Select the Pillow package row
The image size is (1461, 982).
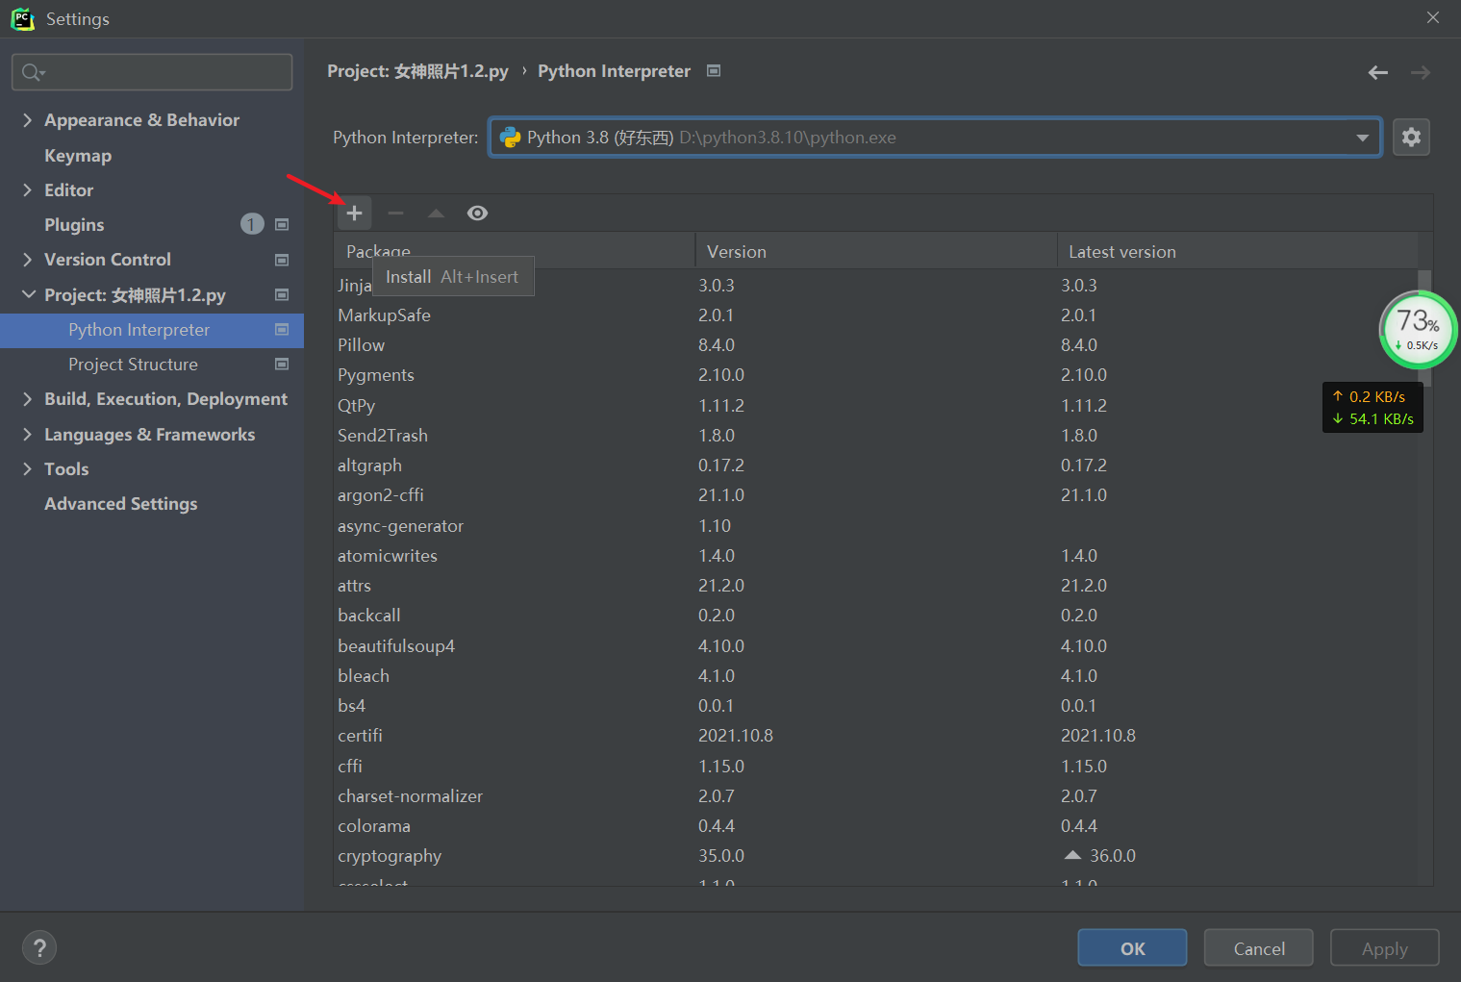875,345
